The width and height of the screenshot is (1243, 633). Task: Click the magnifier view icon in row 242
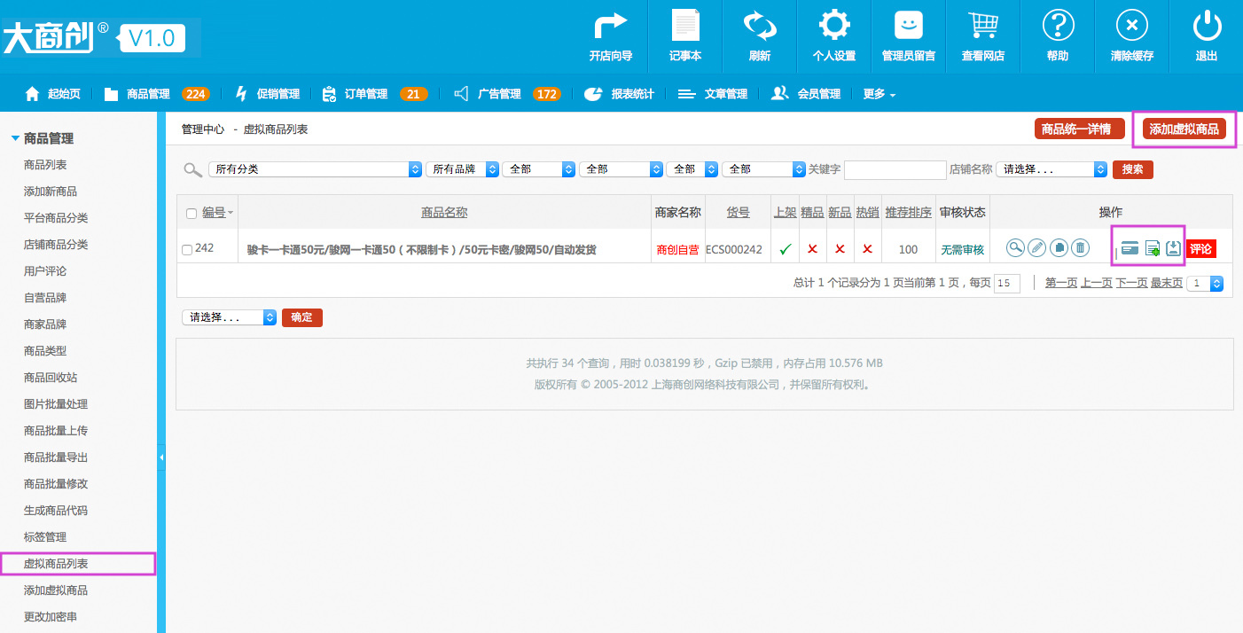[x=1015, y=248]
